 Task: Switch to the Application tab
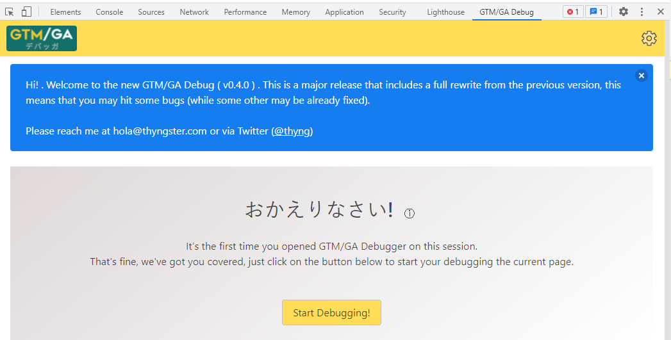pyautogui.click(x=345, y=12)
